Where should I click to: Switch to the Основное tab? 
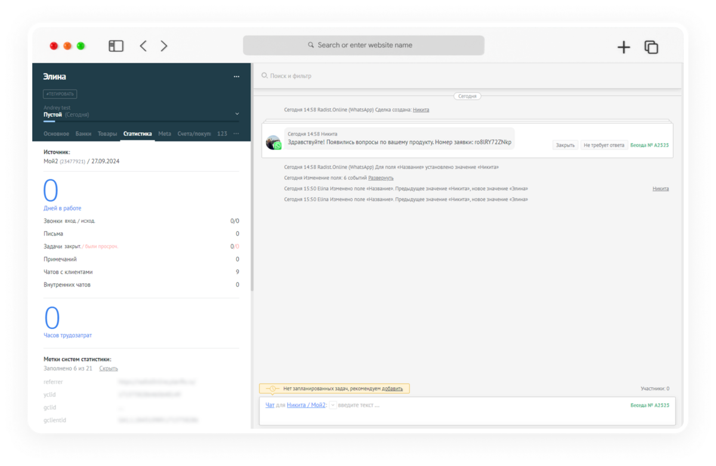pos(56,133)
